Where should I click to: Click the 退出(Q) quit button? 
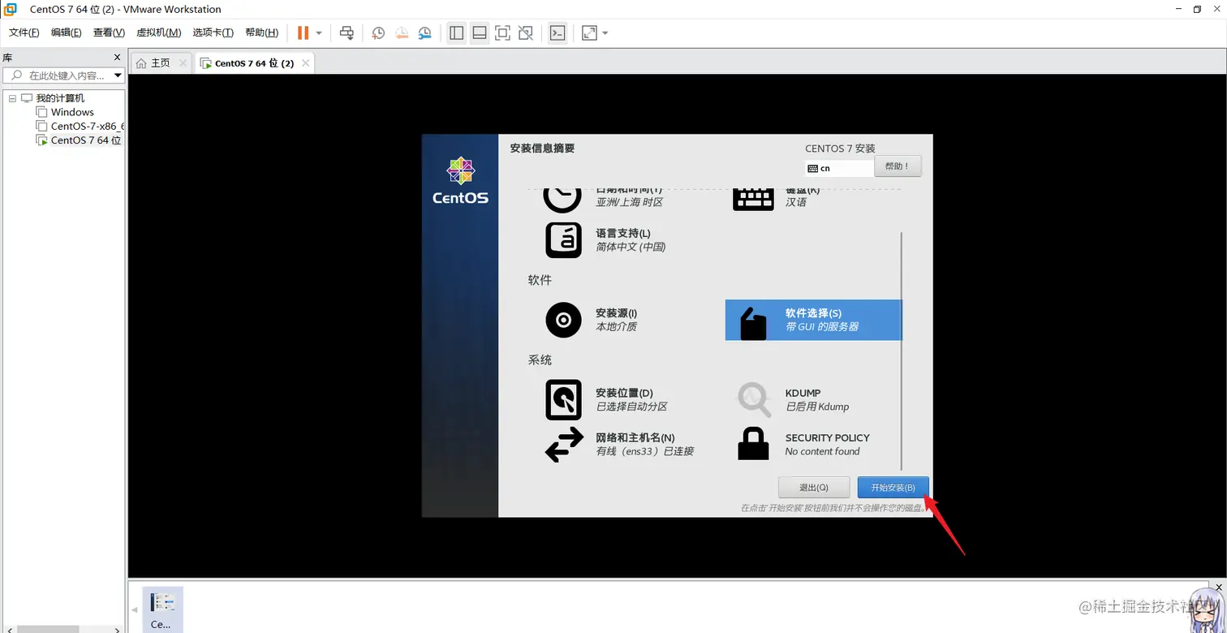(x=814, y=487)
